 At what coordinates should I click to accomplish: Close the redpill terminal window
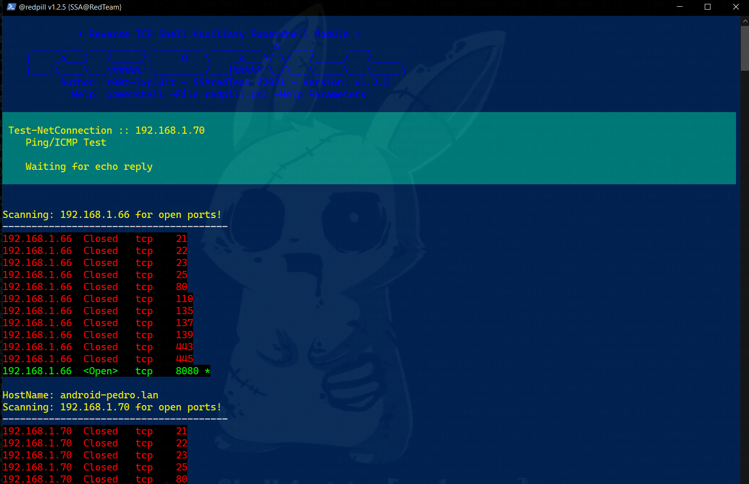(x=736, y=7)
